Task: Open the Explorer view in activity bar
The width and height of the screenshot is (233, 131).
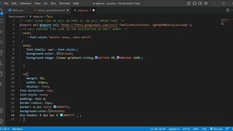Action: click(x=1, y=11)
